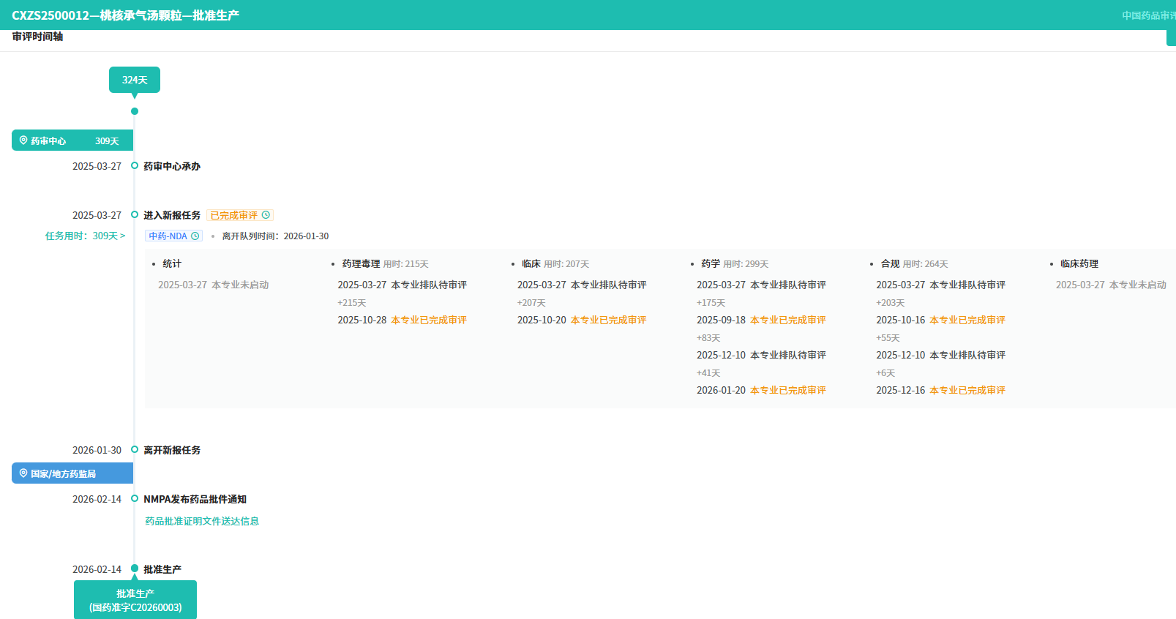Click the 药理毒理 discipline heading
Screen dimensions: 1176x619
tap(361, 263)
